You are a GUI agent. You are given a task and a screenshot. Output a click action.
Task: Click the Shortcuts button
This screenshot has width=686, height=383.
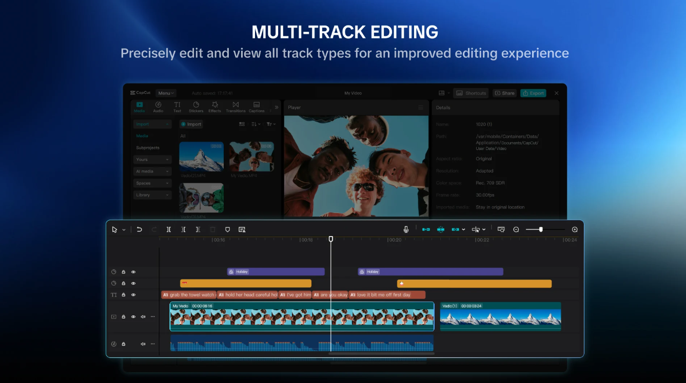471,93
